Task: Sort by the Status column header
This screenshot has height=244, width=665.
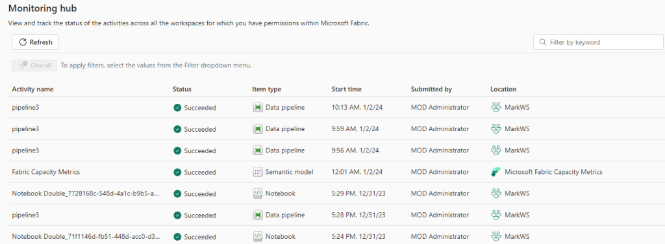Action: pyautogui.click(x=182, y=90)
